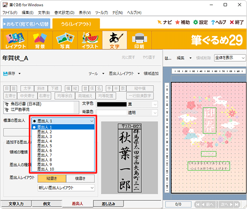
Task: Click the 保存 save disk icon
Action: [x=9, y=74]
